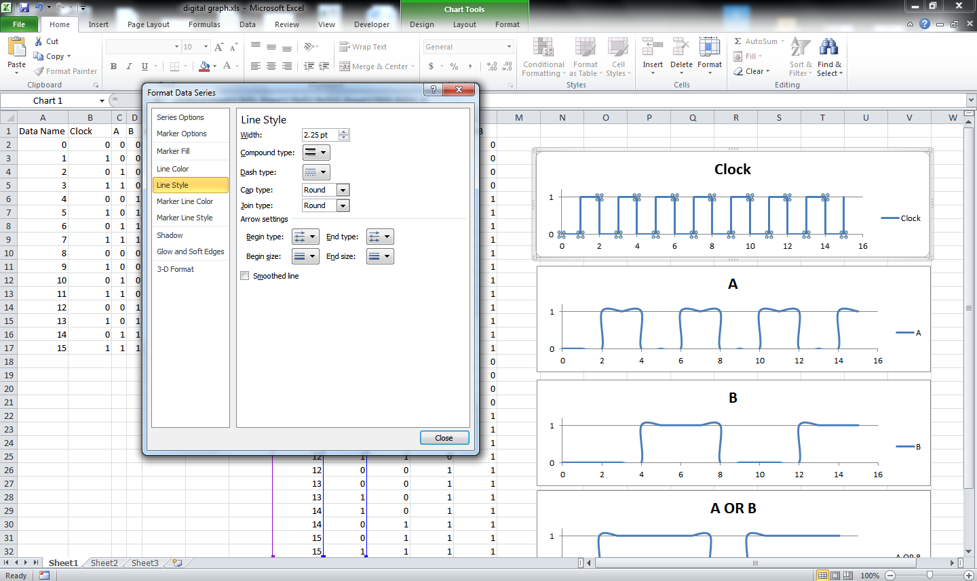Viewport: 977px width, 581px height.
Task: Enable the Smoothed line checkbox
Action: click(x=243, y=276)
